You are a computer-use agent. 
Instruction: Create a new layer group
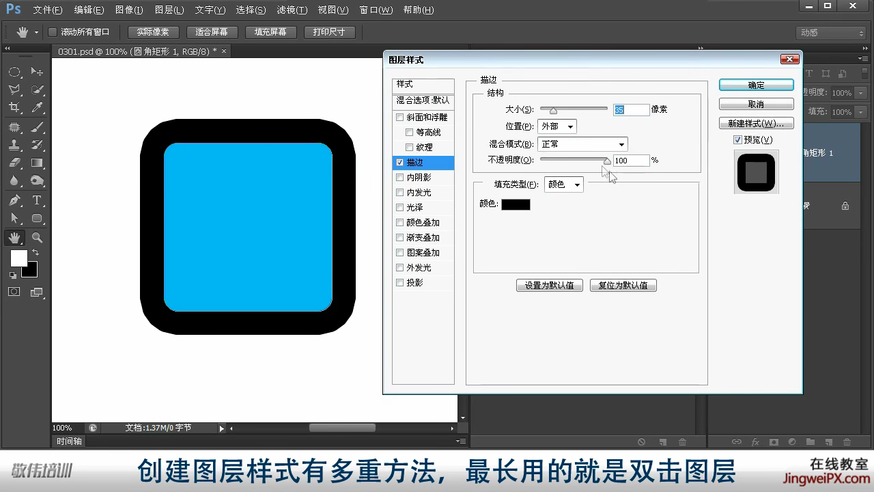pos(810,442)
